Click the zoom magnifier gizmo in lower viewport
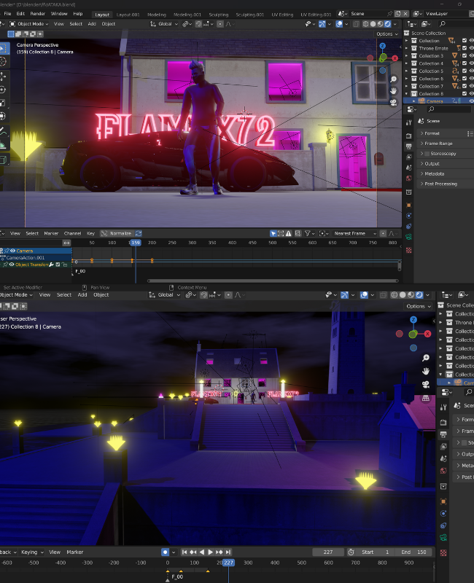 tap(425, 358)
